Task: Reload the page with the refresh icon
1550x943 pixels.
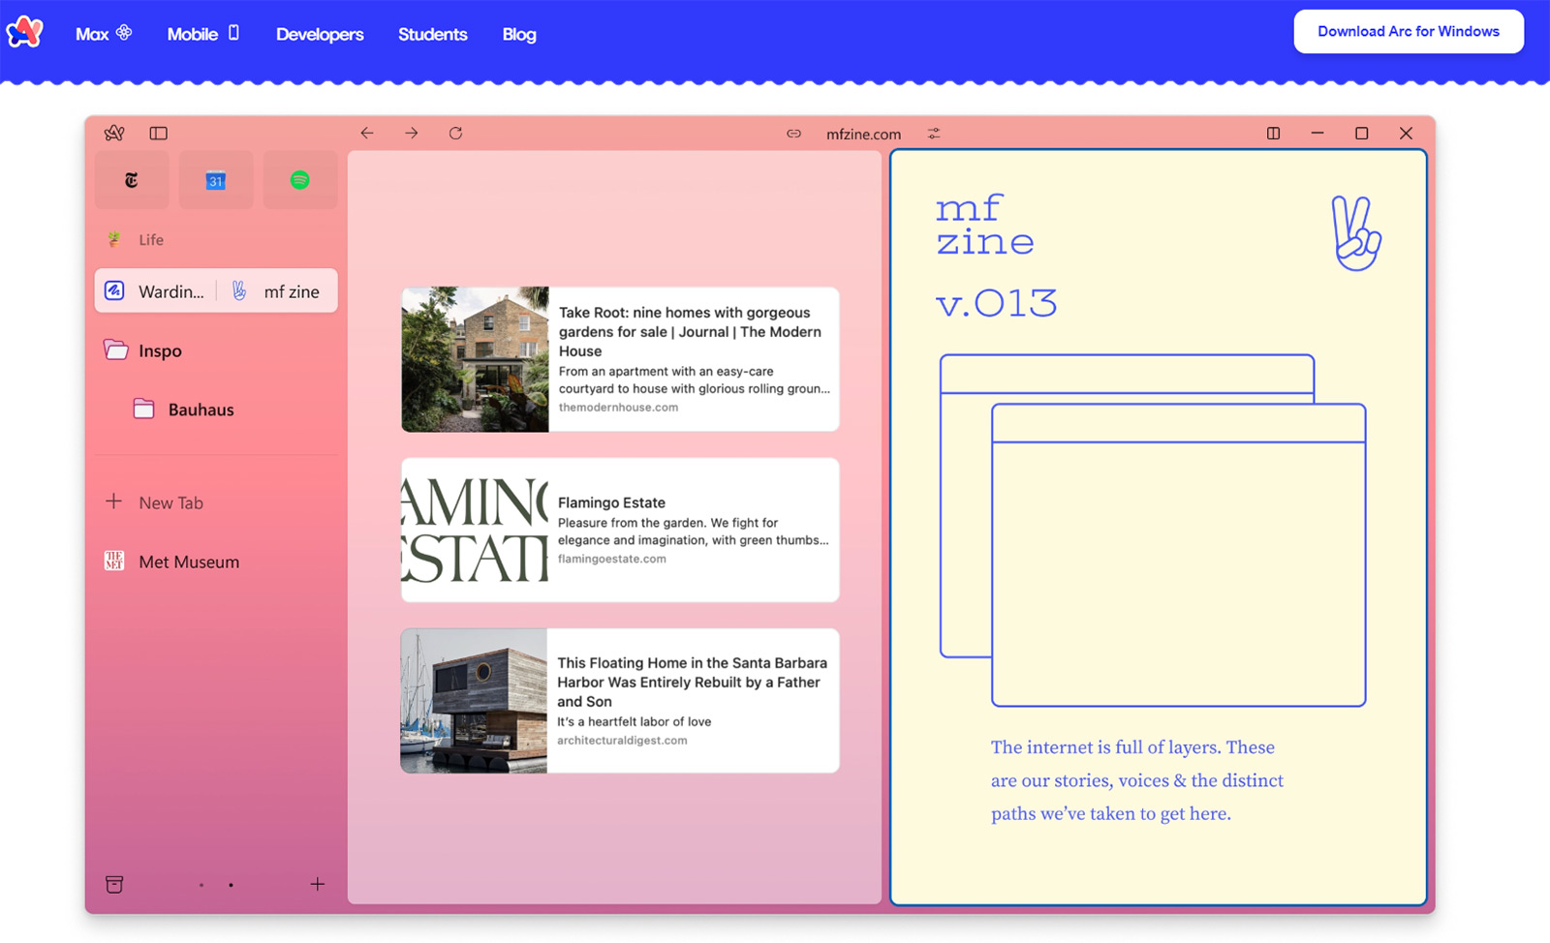Action: point(455,134)
